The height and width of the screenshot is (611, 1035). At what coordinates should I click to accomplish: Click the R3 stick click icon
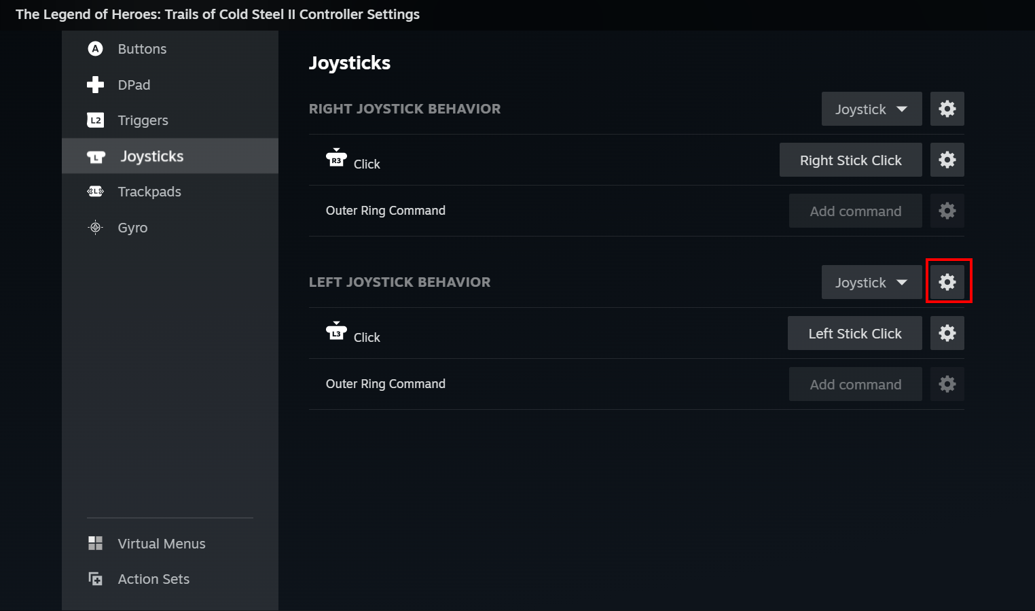pyautogui.click(x=336, y=158)
